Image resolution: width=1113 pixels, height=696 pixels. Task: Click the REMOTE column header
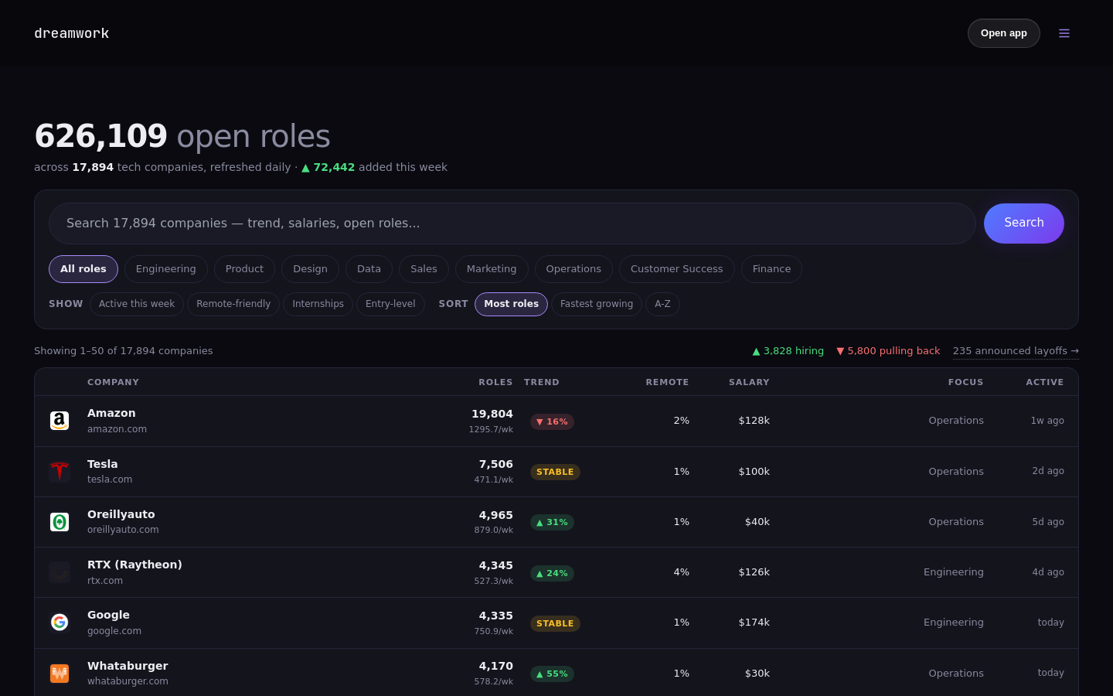click(x=667, y=382)
